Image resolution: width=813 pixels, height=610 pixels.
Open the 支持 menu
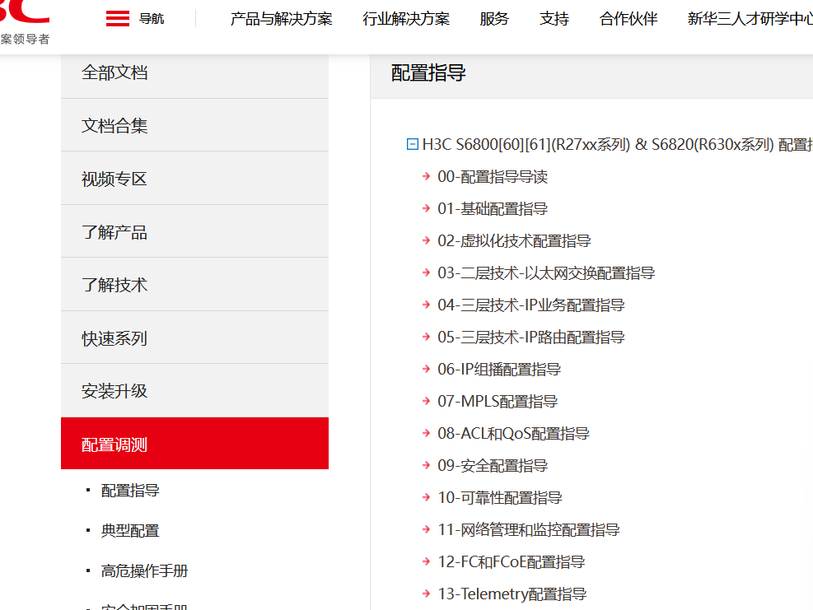coord(554,19)
